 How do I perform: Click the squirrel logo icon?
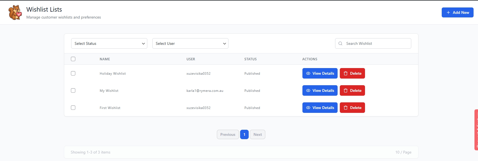click(15, 12)
